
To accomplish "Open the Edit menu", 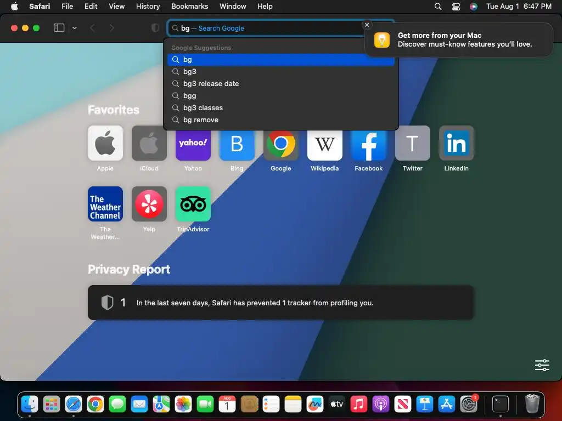I will click(91, 7).
